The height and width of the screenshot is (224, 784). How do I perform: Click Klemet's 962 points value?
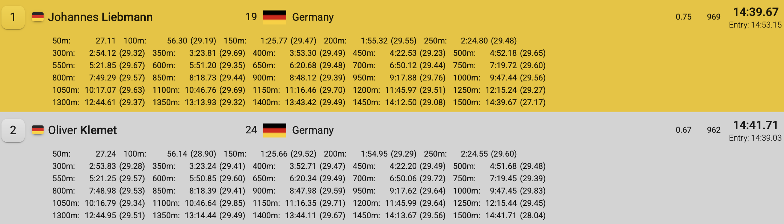(714, 130)
